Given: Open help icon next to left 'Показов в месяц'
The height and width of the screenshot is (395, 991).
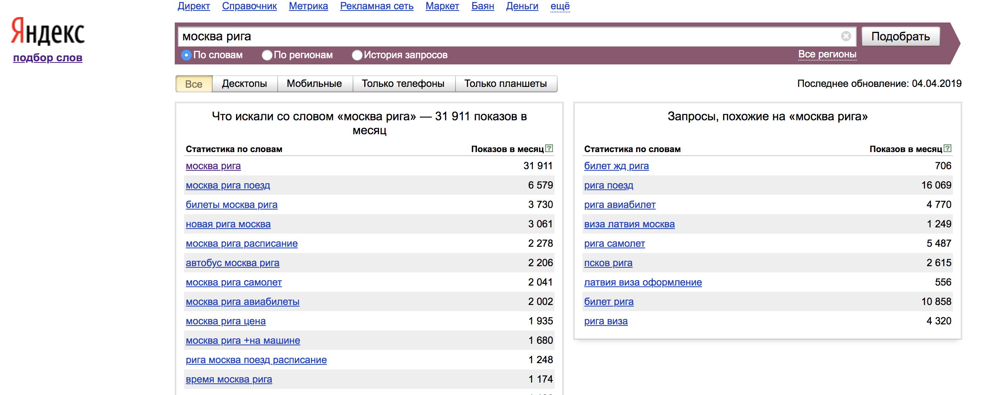Looking at the screenshot, I should (549, 148).
